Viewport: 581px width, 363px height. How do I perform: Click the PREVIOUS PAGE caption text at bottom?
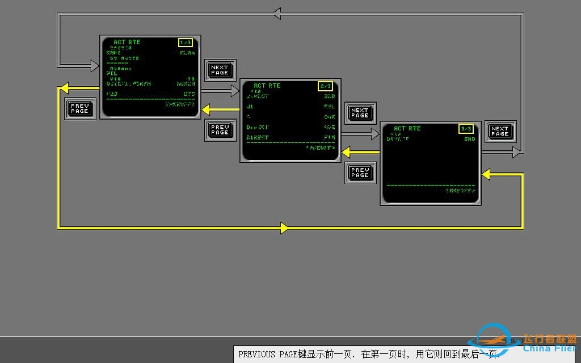[369, 354]
